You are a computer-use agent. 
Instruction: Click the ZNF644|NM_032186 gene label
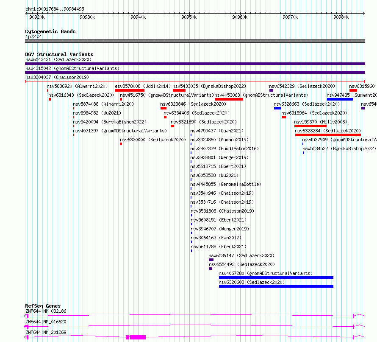click(x=46, y=311)
